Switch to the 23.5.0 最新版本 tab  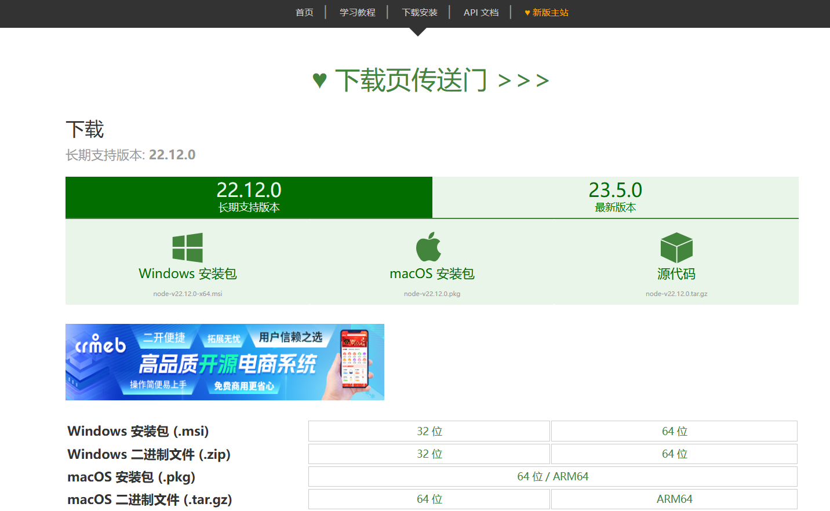[615, 197]
